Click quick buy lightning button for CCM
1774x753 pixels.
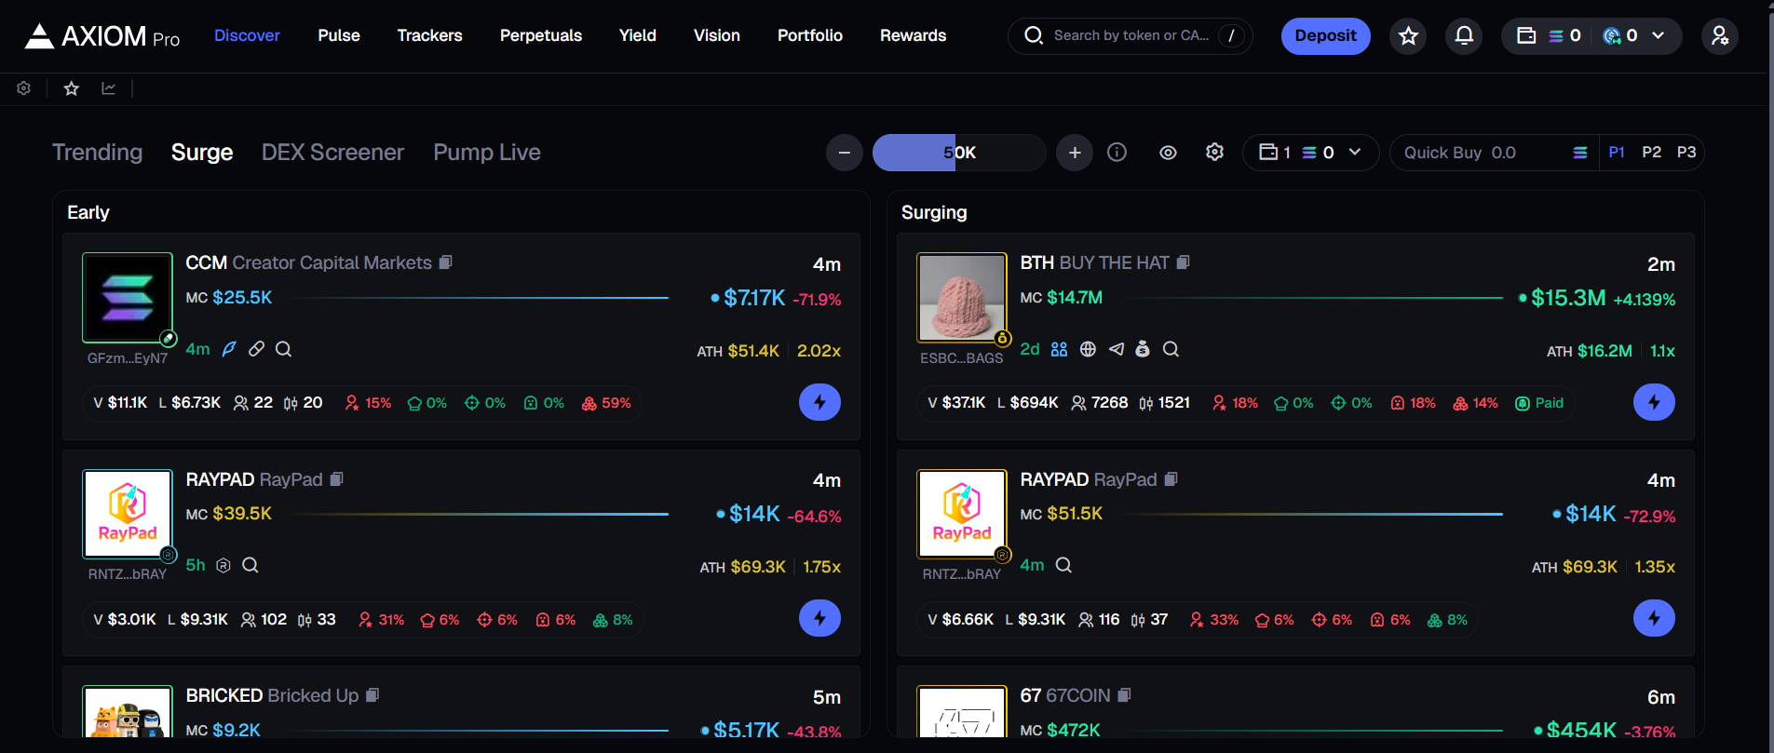(x=819, y=402)
